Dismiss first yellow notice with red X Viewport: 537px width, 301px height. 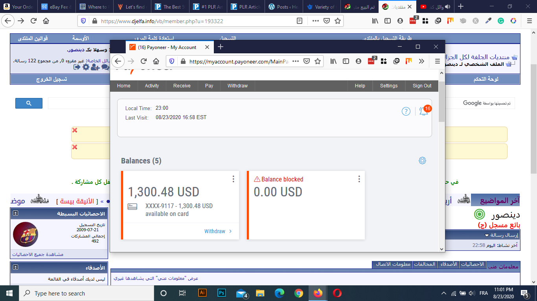coord(75,130)
